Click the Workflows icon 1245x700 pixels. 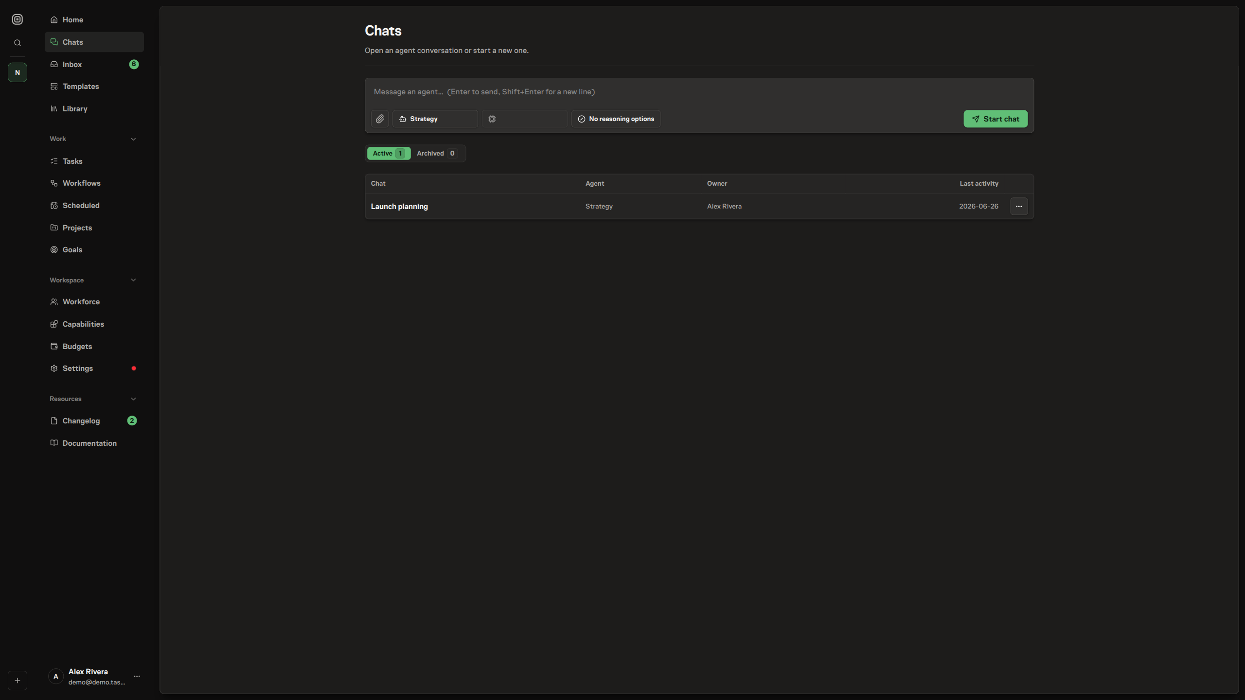point(54,183)
